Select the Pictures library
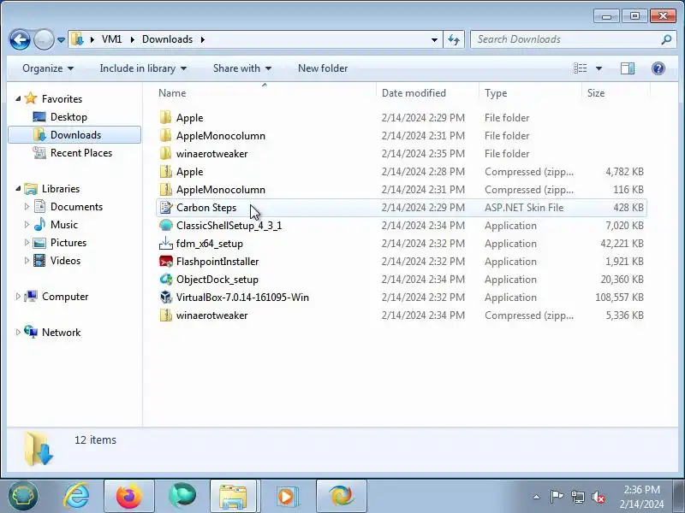This screenshot has width=685, height=513. [x=60, y=243]
